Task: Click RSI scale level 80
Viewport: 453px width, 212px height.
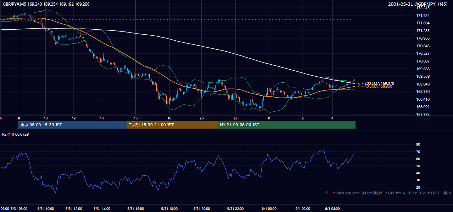Action: [418, 145]
